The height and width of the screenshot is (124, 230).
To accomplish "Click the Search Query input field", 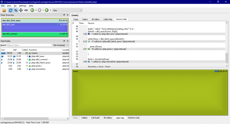I will [30, 45].
